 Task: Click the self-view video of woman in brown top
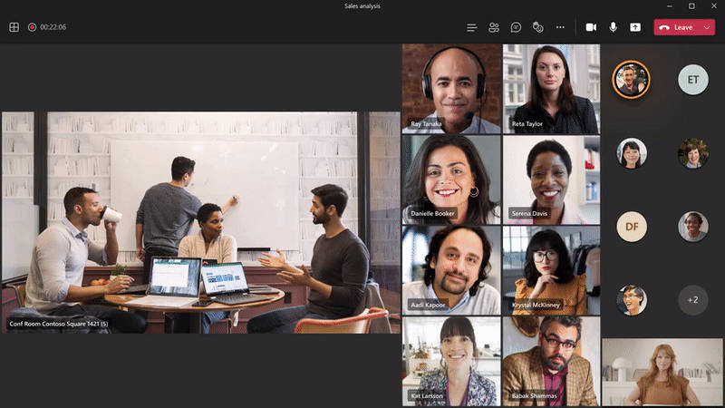[x=662, y=372]
